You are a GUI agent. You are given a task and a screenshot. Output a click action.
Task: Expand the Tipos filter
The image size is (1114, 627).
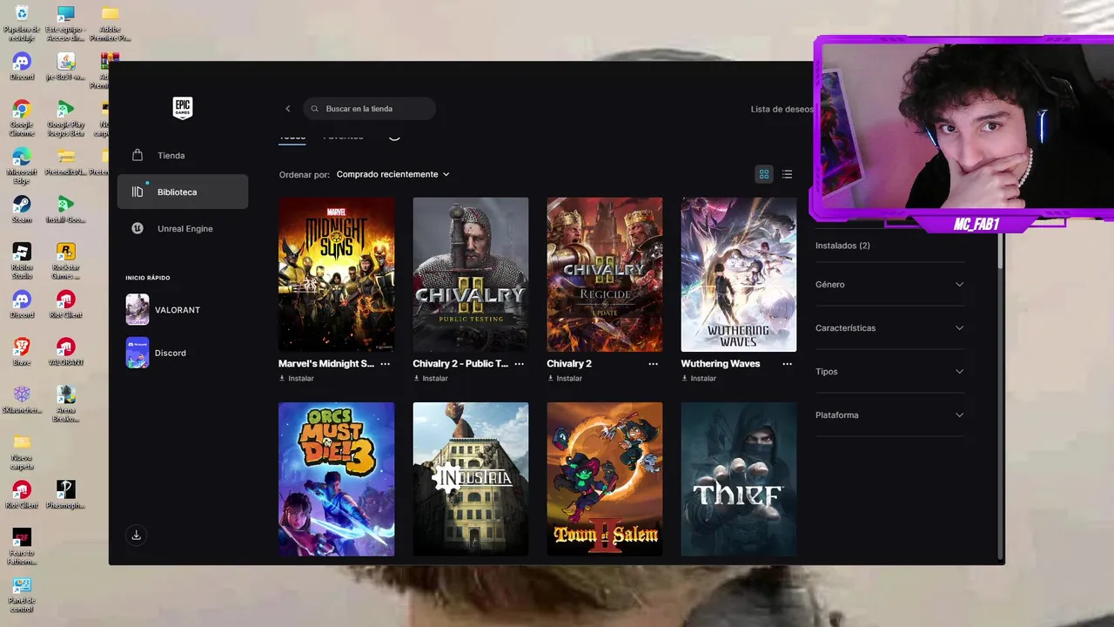coord(889,372)
